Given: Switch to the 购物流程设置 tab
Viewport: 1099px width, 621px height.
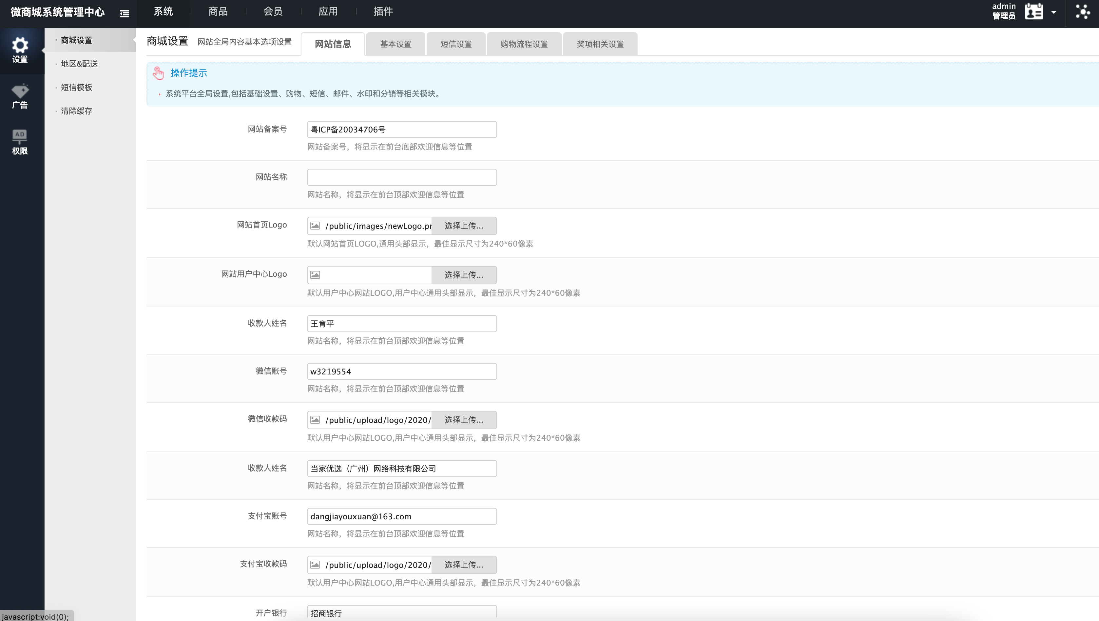Looking at the screenshot, I should tap(524, 44).
